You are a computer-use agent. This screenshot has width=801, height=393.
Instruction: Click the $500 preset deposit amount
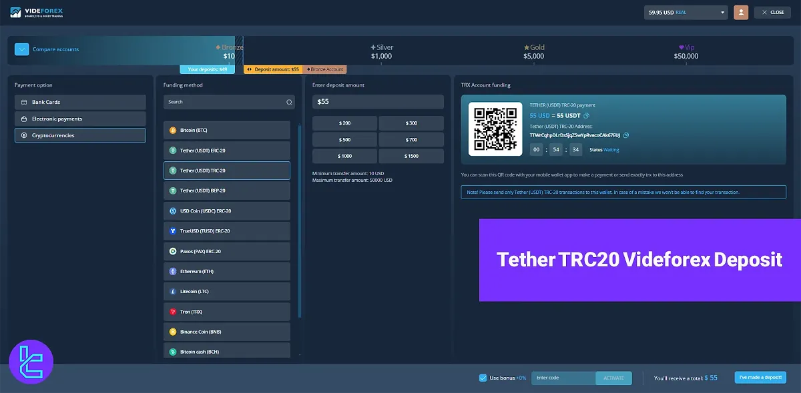pyautogui.click(x=344, y=139)
